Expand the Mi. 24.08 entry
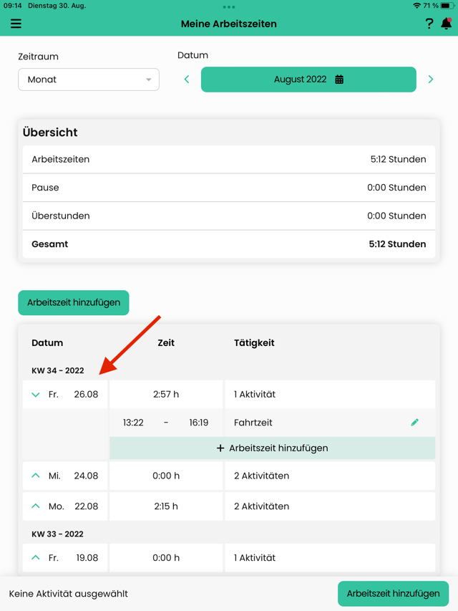Screen dimensions: 458x611 tap(36, 476)
